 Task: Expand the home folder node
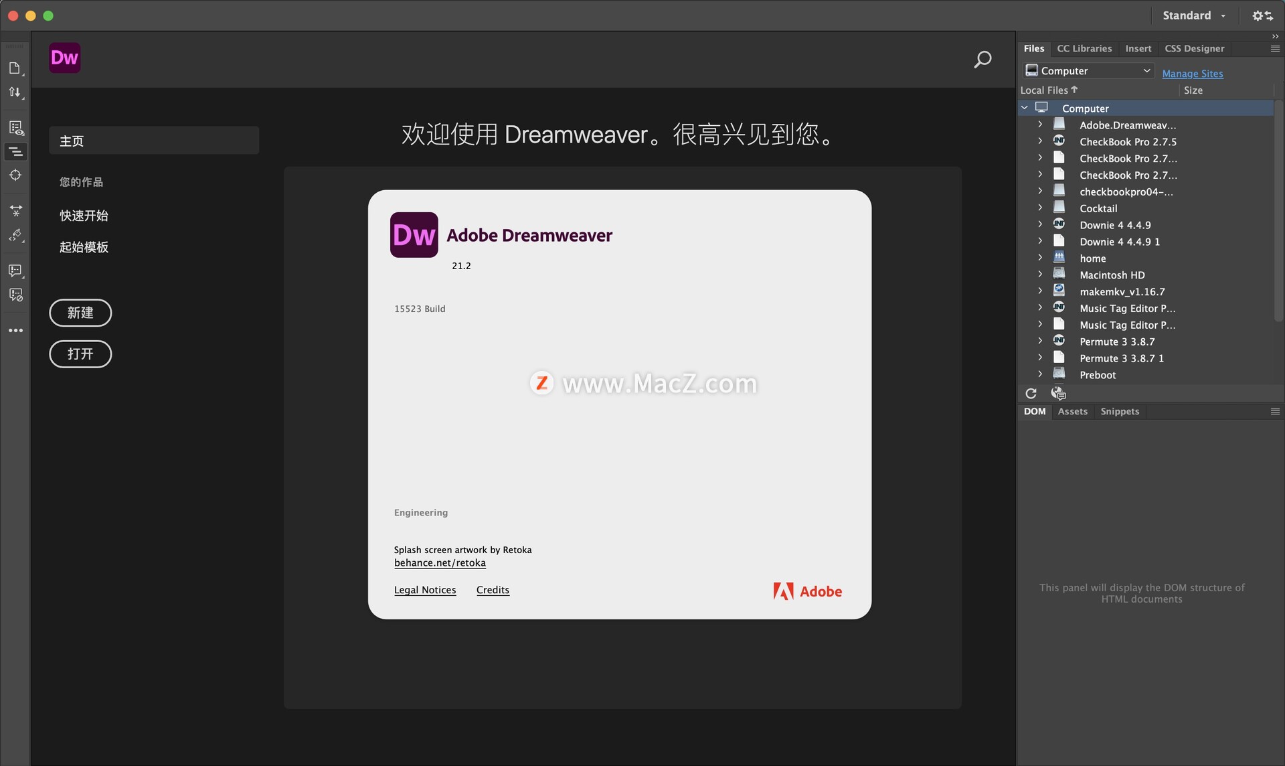tap(1040, 258)
